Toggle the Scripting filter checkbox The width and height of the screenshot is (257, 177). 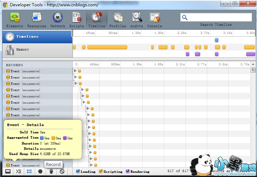(101, 171)
